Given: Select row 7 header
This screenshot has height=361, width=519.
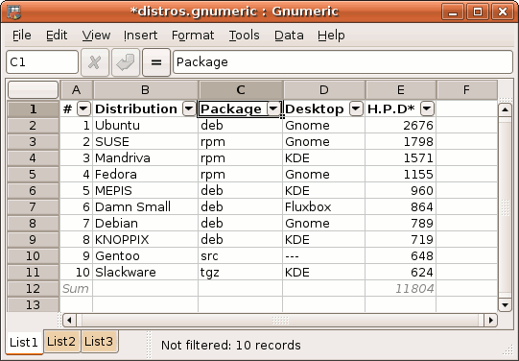Looking at the screenshot, I should [34, 207].
